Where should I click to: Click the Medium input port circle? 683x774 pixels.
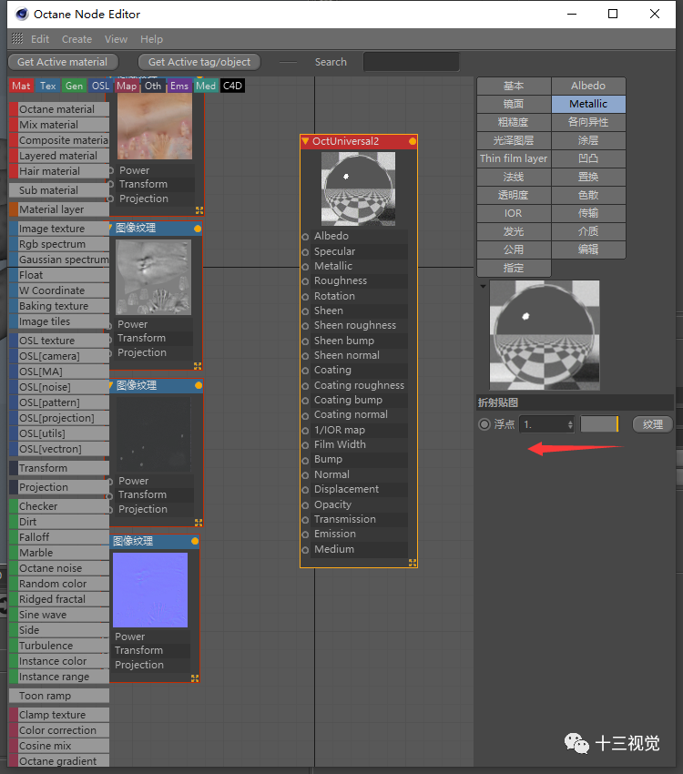click(305, 550)
